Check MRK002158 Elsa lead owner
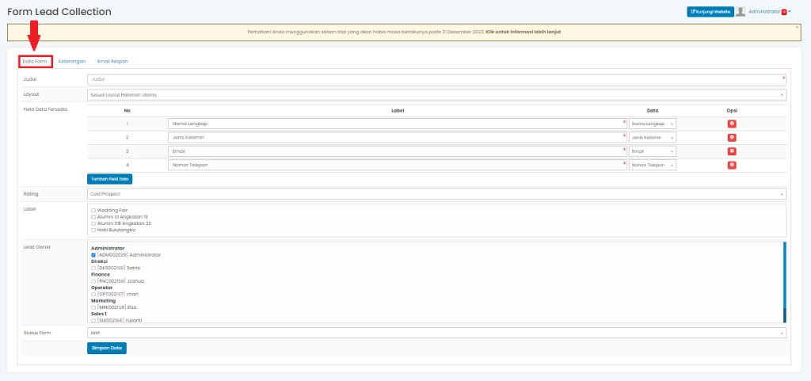This screenshot has height=381, width=811. pyautogui.click(x=93, y=307)
